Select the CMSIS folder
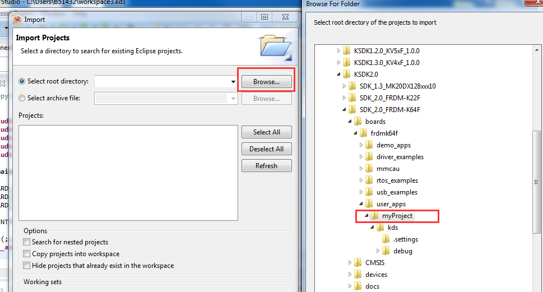 [375, 263]
